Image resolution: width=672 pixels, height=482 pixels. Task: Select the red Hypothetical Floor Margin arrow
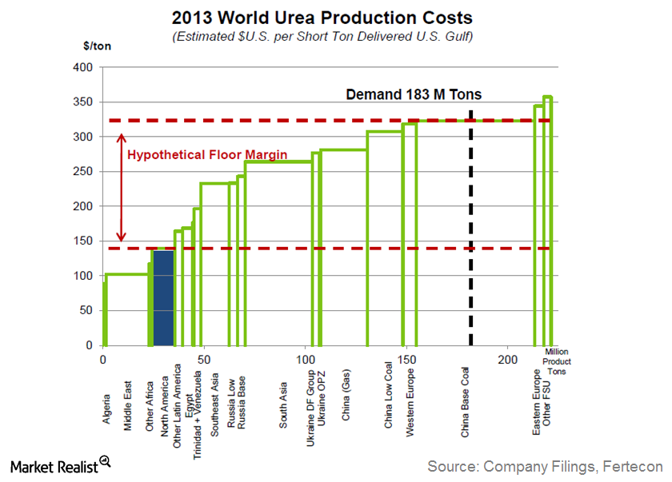pos(120,184)
